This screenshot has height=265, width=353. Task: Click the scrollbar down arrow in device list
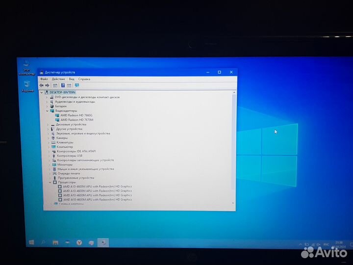[x=233, y=203]
